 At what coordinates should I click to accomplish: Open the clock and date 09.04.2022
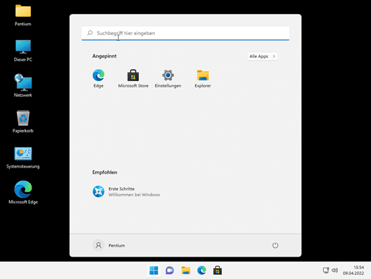[353, 270]
